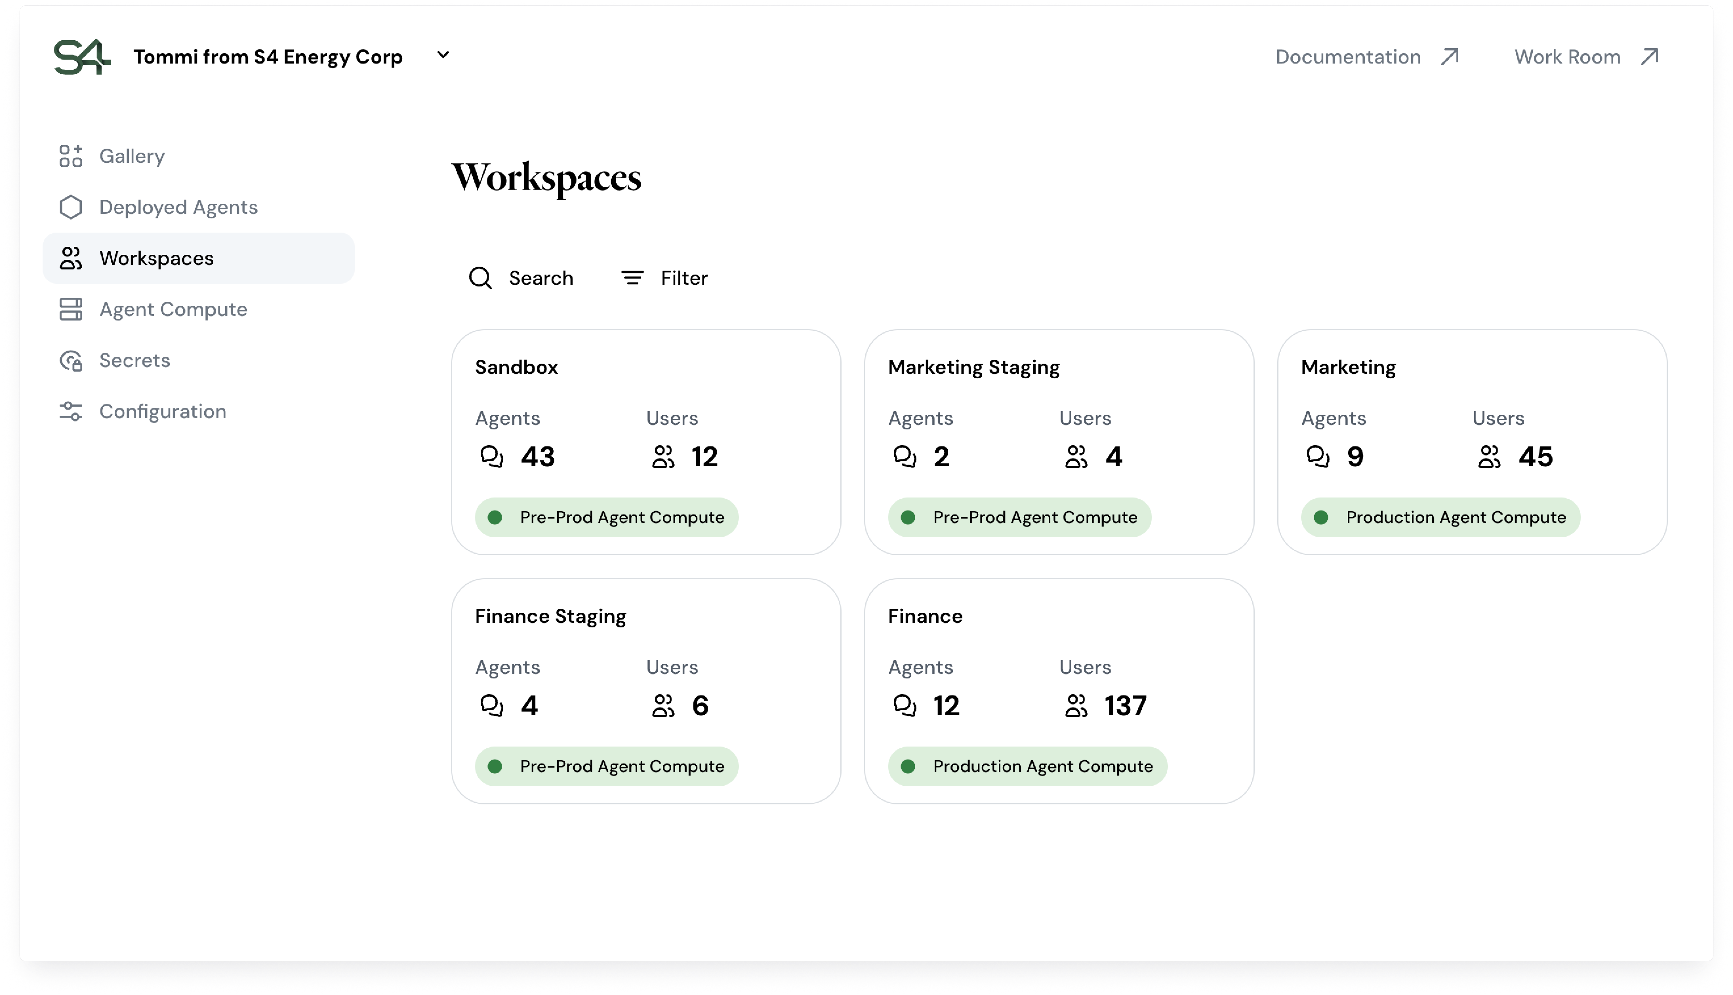Click the Documentation external arrow icon
This screenshot has height=995, width=1733.
[1450, 56]
